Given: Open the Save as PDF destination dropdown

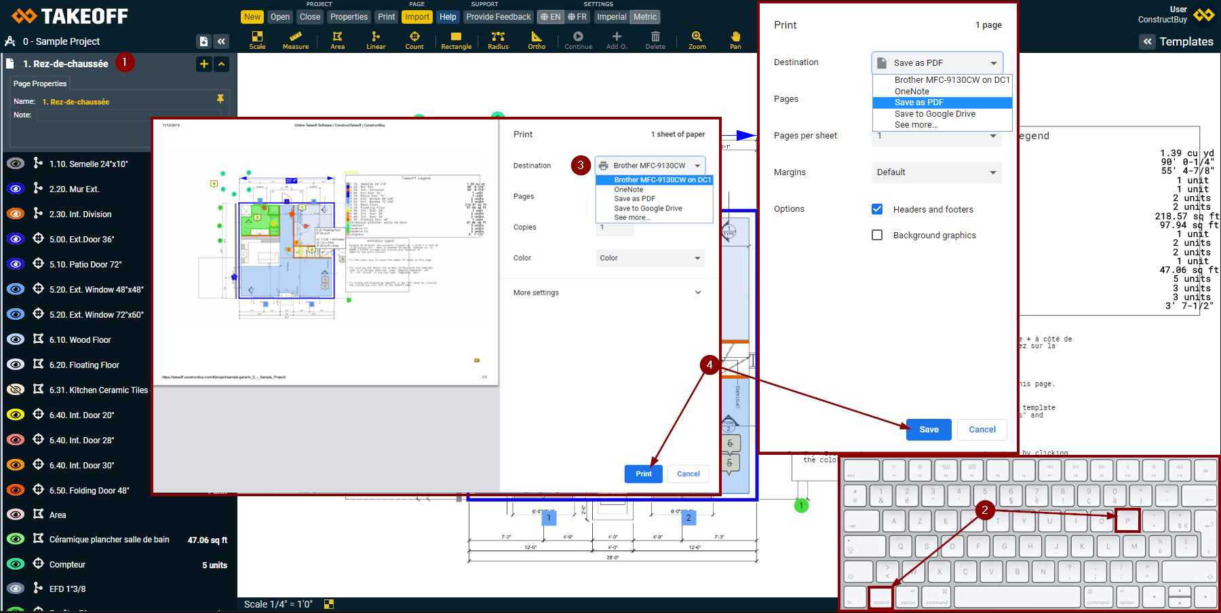Looking at the screenshot, I should click(x=937, y=62).
